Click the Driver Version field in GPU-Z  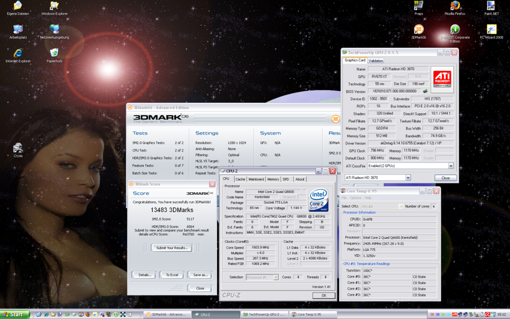pos(410,143)
